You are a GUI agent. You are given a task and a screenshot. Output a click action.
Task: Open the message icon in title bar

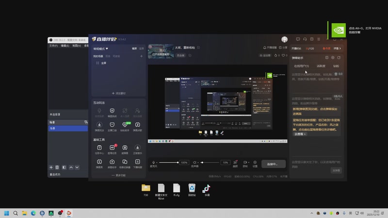pyautogui.click(x=298, y=39)
